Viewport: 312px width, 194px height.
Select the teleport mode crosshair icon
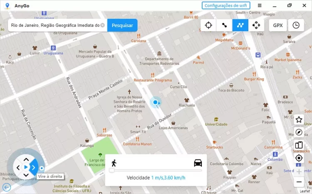[x=208, y=25]
